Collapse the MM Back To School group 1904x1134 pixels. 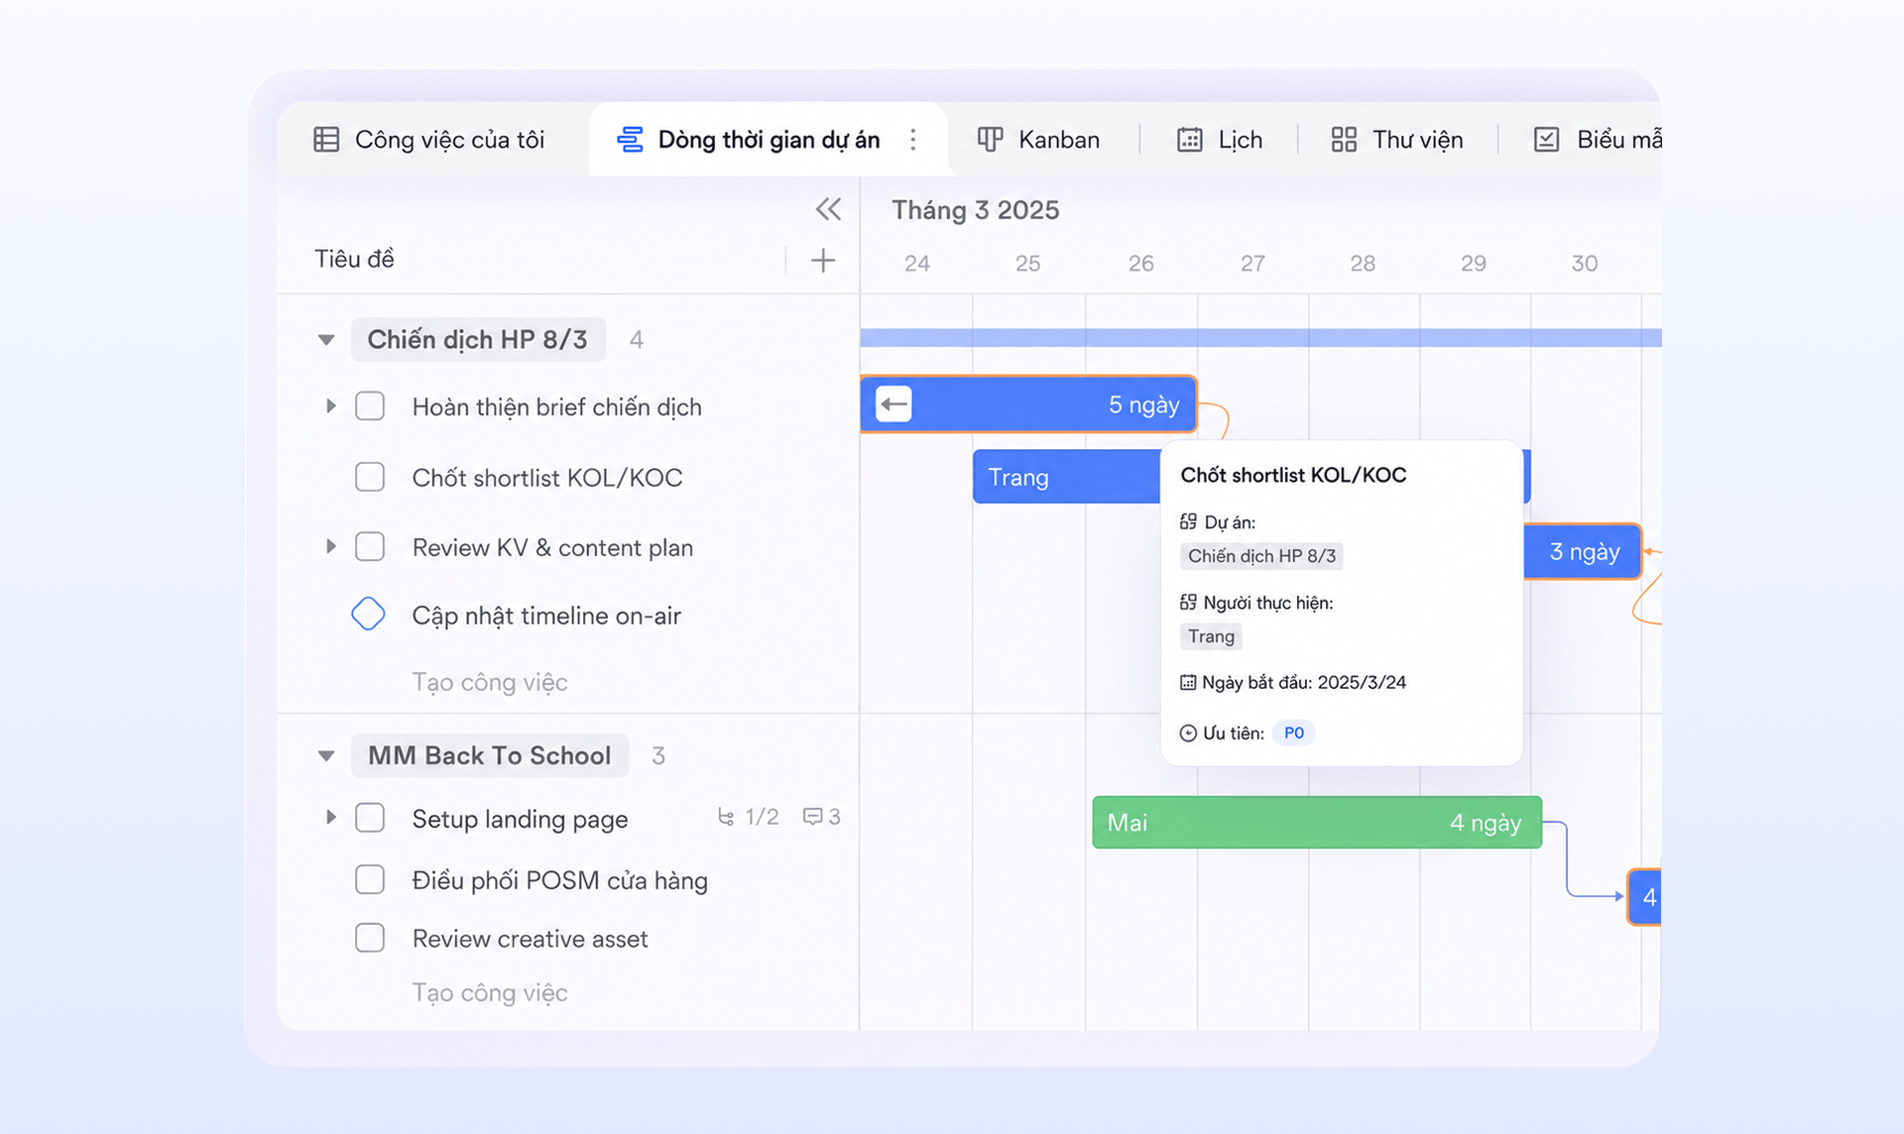(326, 756)
